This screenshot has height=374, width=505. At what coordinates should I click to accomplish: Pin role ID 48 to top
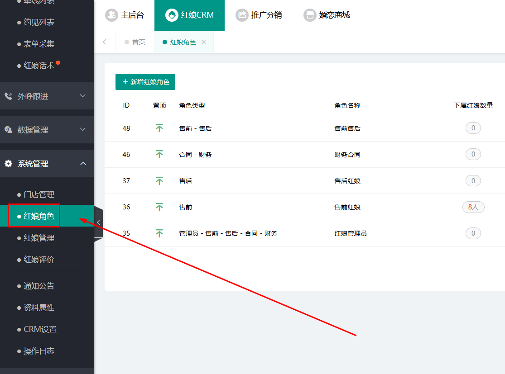click(x=159, y=128)
